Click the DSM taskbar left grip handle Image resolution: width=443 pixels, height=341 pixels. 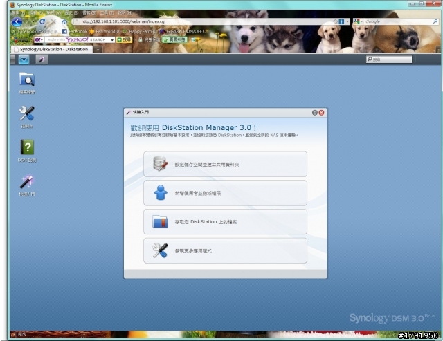tap(12, 59)
